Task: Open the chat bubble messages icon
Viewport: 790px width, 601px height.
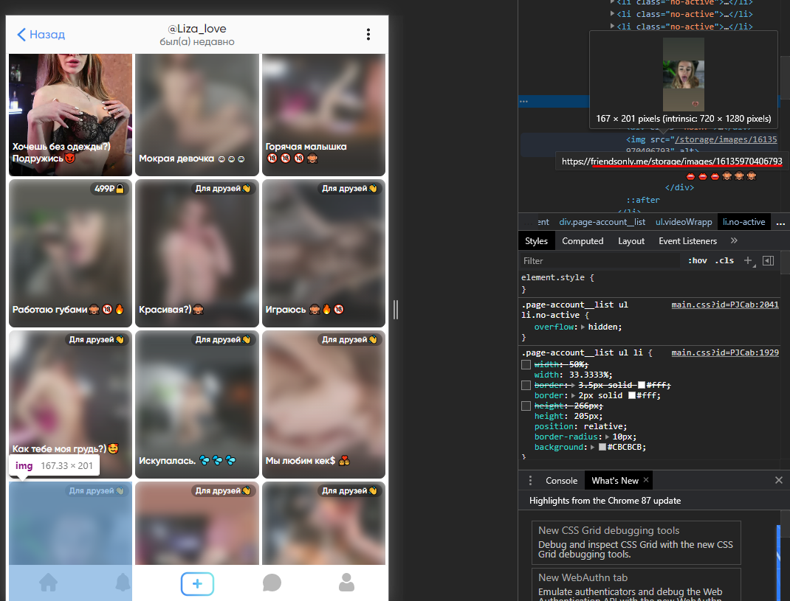Action: pyautogui.click(x=272, y=583)
